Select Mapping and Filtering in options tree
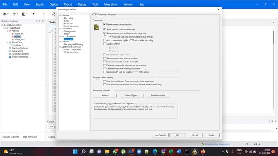278x156 pixels. [73, 44]
